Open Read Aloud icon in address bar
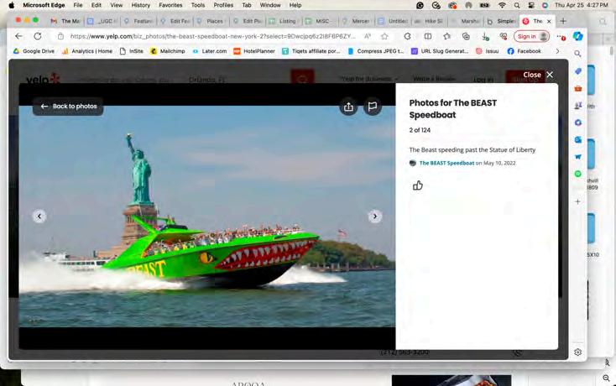The height and width of the screenshot is (386, 616). 368,36
